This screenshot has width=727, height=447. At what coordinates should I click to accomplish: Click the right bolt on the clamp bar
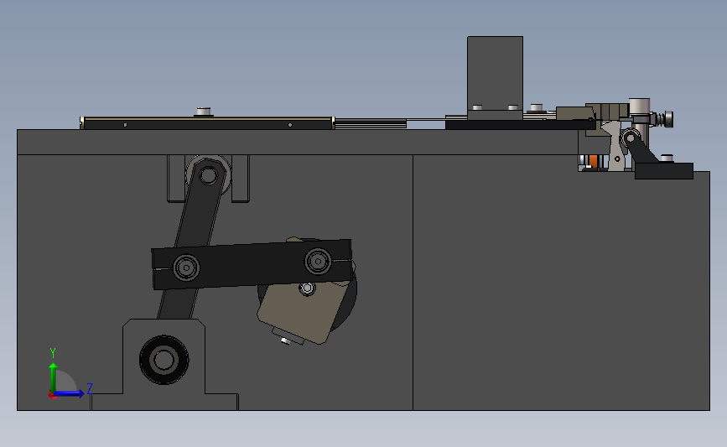pos(318,262)
